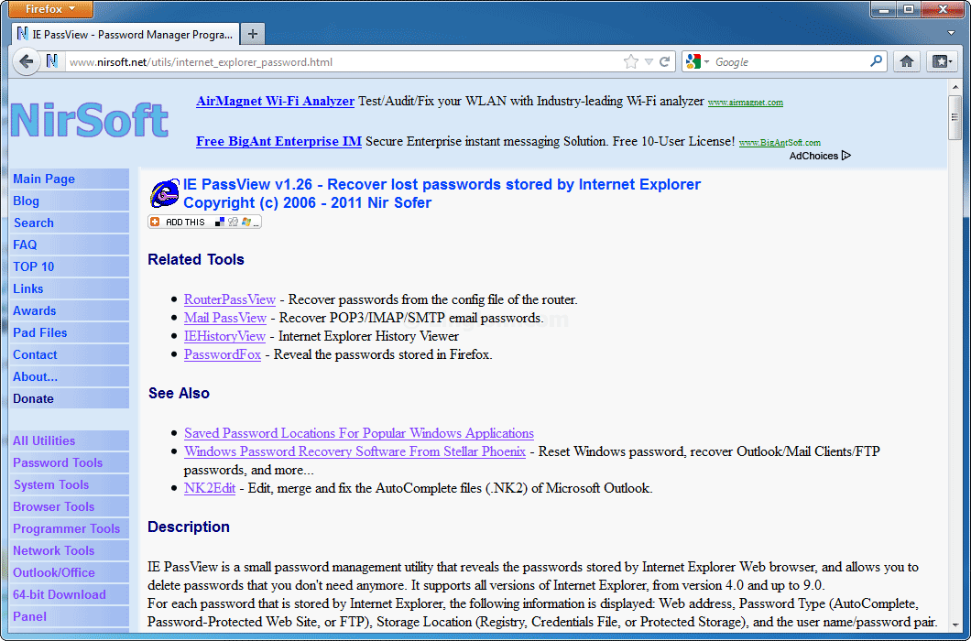971x641 pixels.
Task: Follow the IEHistoryView link
Action: click(x=224, y=336)
